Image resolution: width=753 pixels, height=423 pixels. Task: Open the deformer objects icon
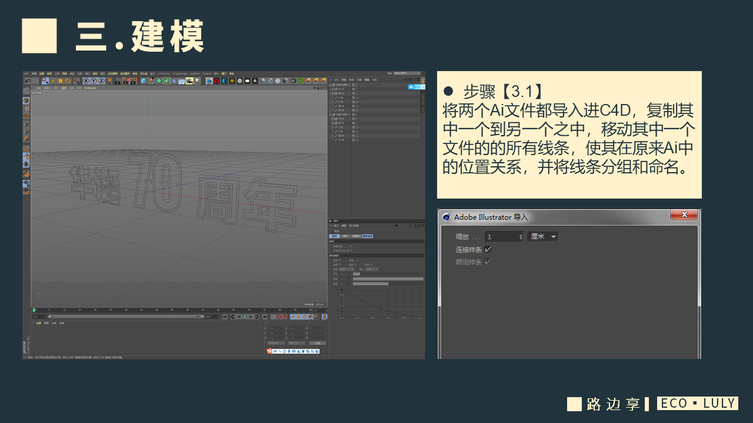coord(174,81)
